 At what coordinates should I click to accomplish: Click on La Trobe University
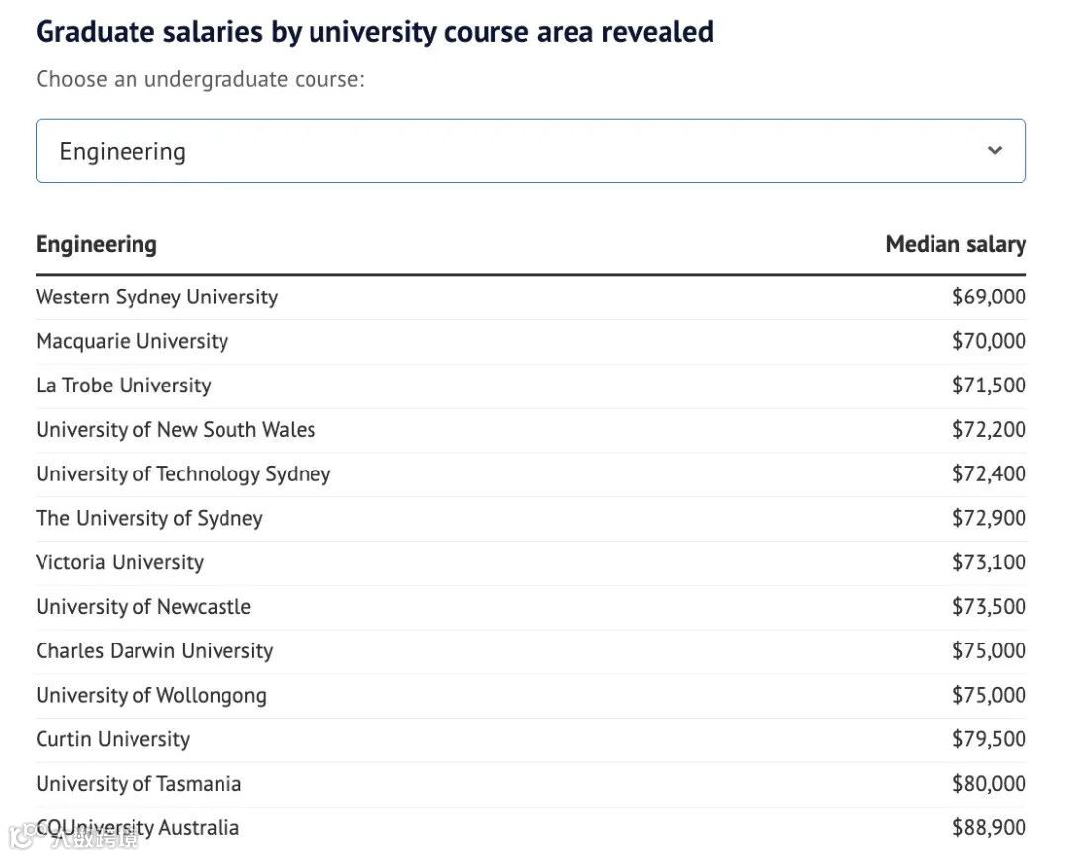tap(123, 386)
